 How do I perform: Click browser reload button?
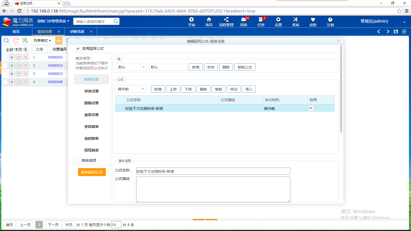tap(19, 11)
